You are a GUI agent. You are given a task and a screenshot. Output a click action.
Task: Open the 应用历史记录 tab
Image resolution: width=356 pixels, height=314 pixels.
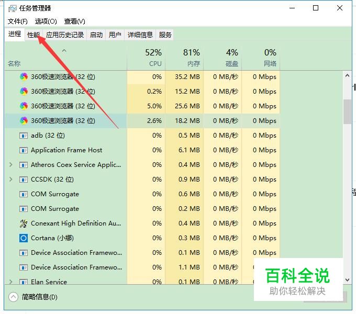pos(65,35)
